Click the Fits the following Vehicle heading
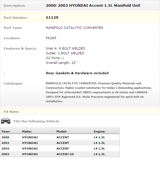 [36, 121]
